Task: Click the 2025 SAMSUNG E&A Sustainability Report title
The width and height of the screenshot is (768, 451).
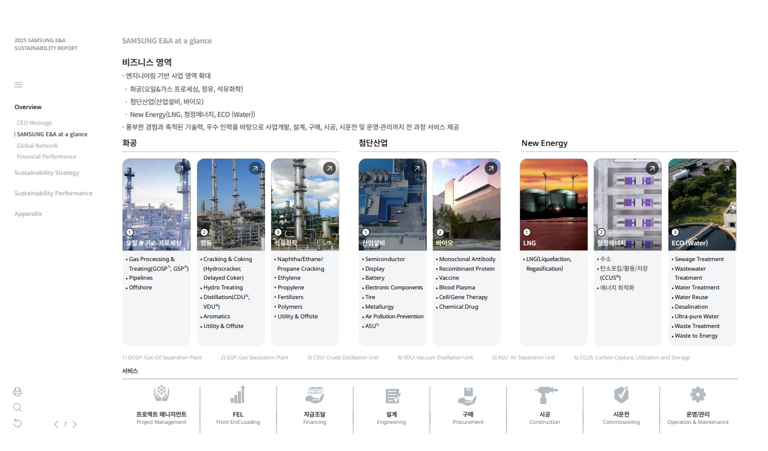Action: click(x=46, y=44)
